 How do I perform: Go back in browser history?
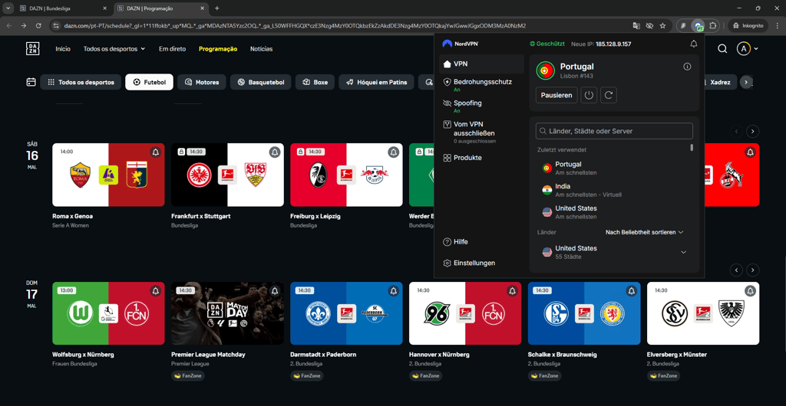pyautogui.click(x=9, y=25)
